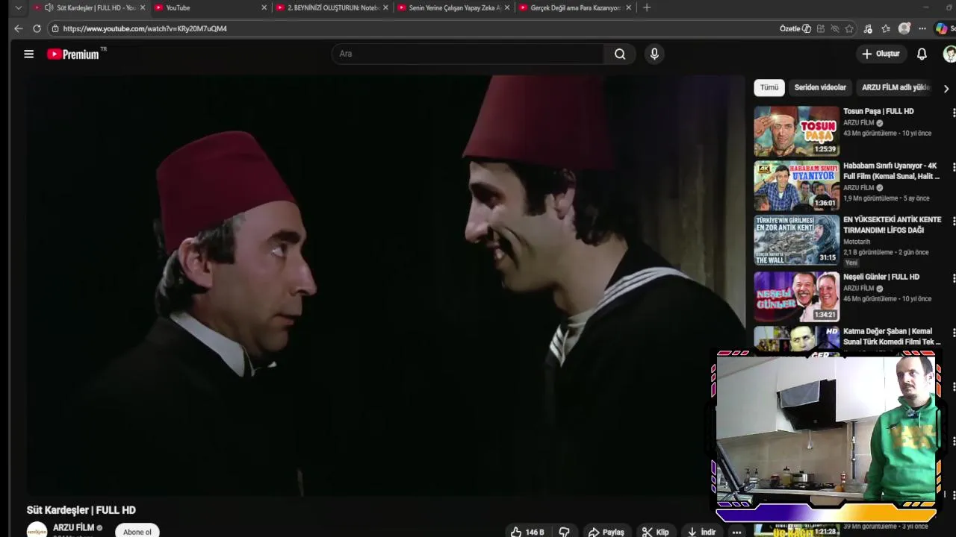The height and width of the screenshot is (537, 956).
Task: Dislike the video with thumbs-down
Action: (x=565, y=532)
